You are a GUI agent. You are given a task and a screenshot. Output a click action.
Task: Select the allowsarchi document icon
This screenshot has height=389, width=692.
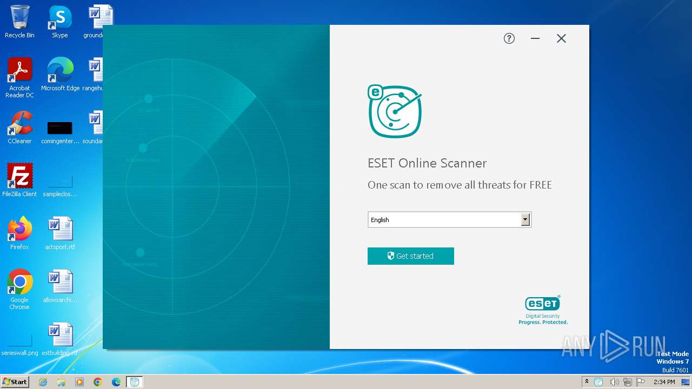point(60,286)
